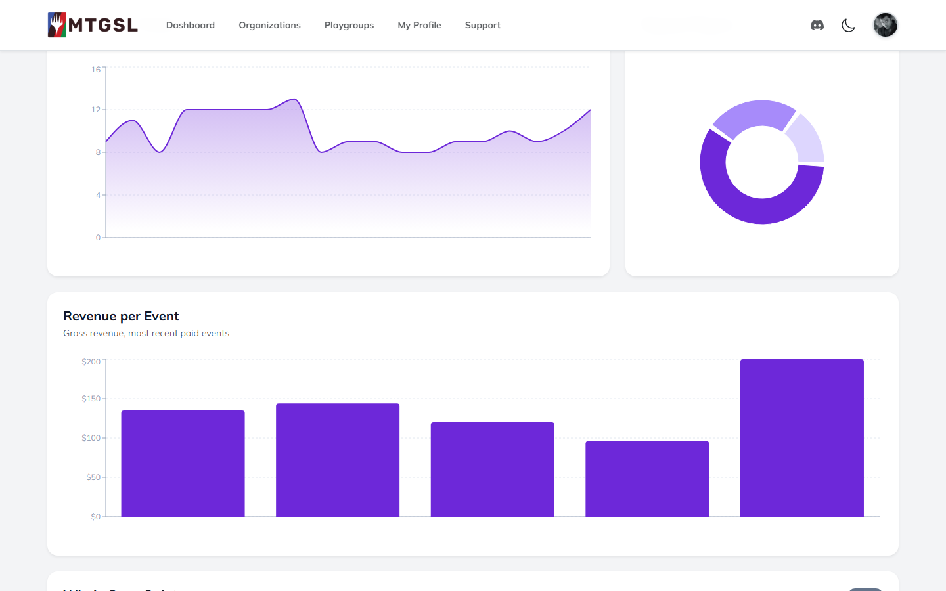This screenshot has width=946, height=591.
Task: Click the 16 label on line chart axis
Action: pos(96,69)
